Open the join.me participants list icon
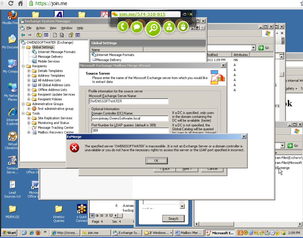 (x=169, y=27)
